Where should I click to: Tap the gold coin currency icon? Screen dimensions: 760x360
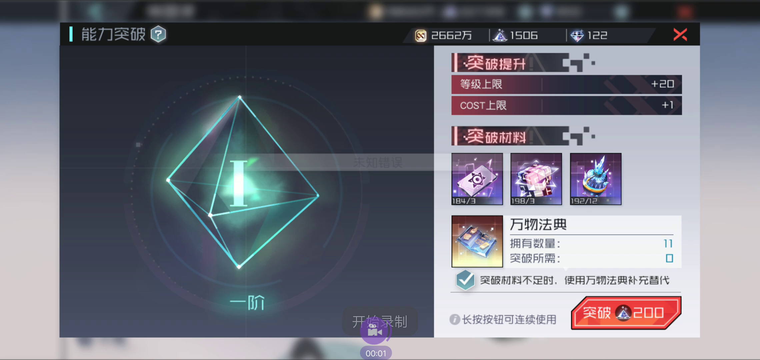(x=420, y=35)
